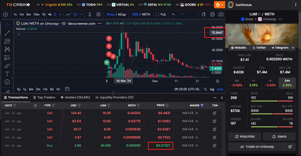Open the time axis settings gear
301x156 pixels.
217,81
